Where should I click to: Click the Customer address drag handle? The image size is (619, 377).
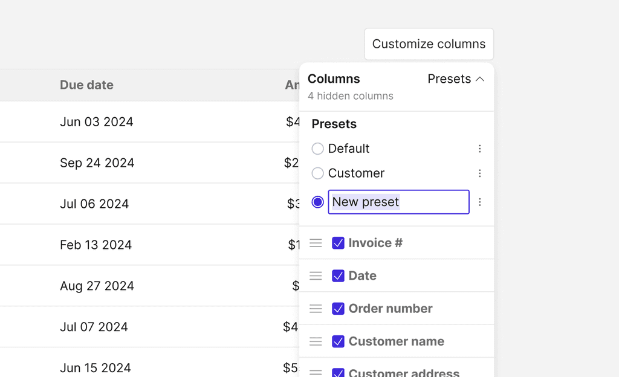pos(316,373)
